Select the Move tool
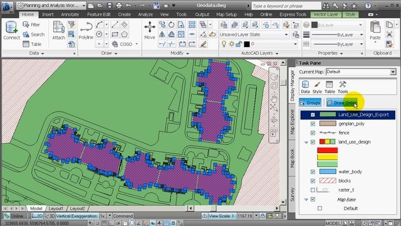Image resolution: width=401 pixels, height=226 pixels. click(x=150, y=30)
